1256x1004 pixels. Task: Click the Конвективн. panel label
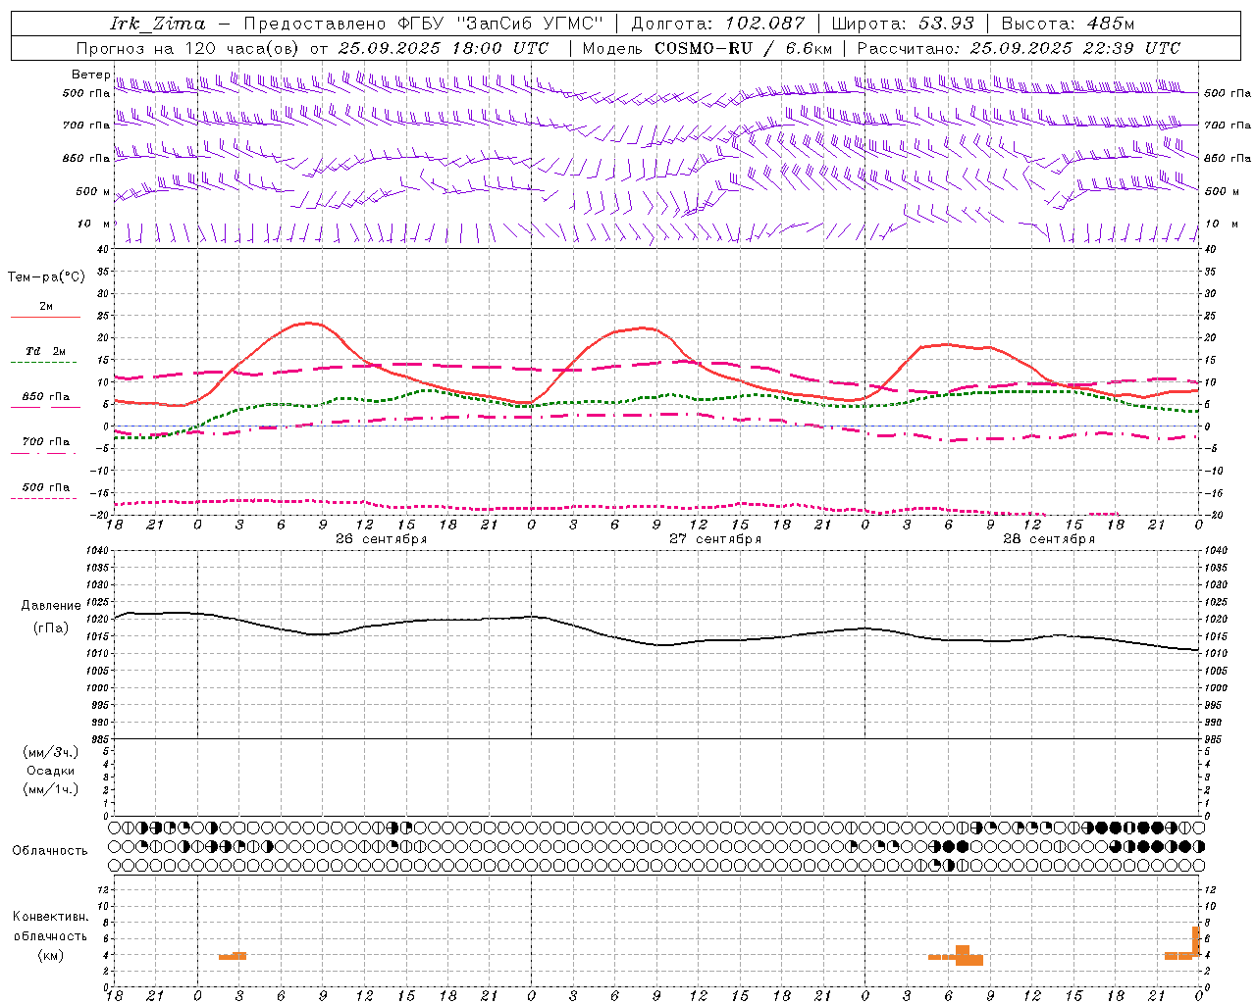[51, 917]
